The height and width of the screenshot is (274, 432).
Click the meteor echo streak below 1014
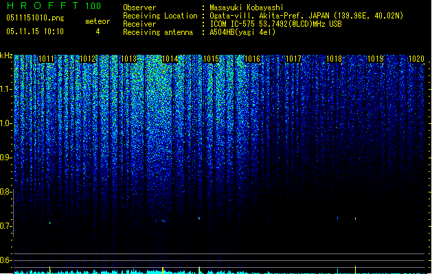163,221
